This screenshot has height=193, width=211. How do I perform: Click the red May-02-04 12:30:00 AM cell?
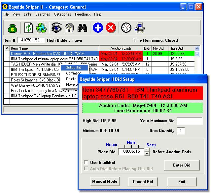pyautogui.click(x=121, y=59)
